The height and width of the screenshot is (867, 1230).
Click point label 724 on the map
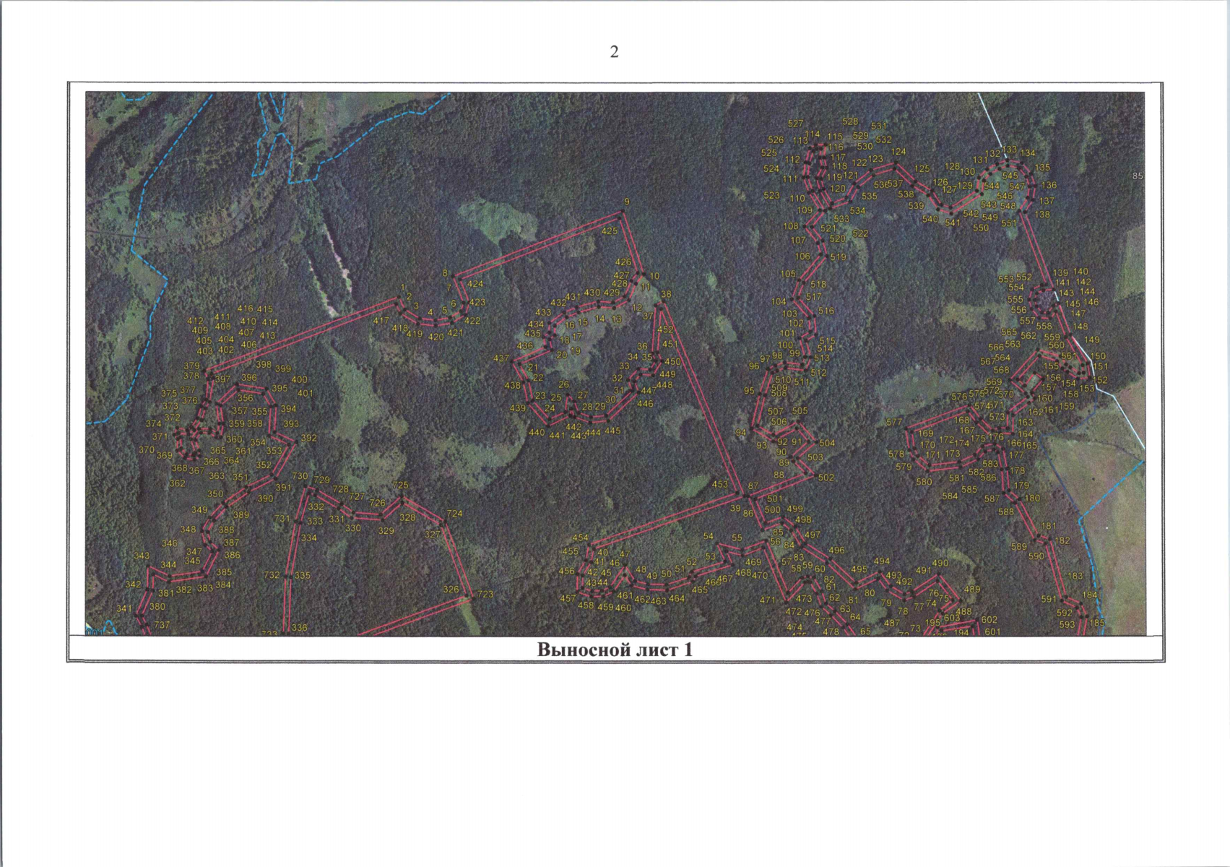point(454,514)
